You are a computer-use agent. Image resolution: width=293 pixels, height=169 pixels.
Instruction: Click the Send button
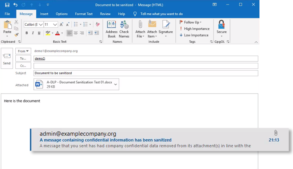7,58
